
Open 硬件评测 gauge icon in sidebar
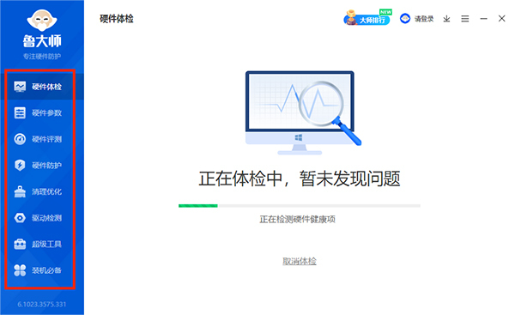(x=20, y=139)
